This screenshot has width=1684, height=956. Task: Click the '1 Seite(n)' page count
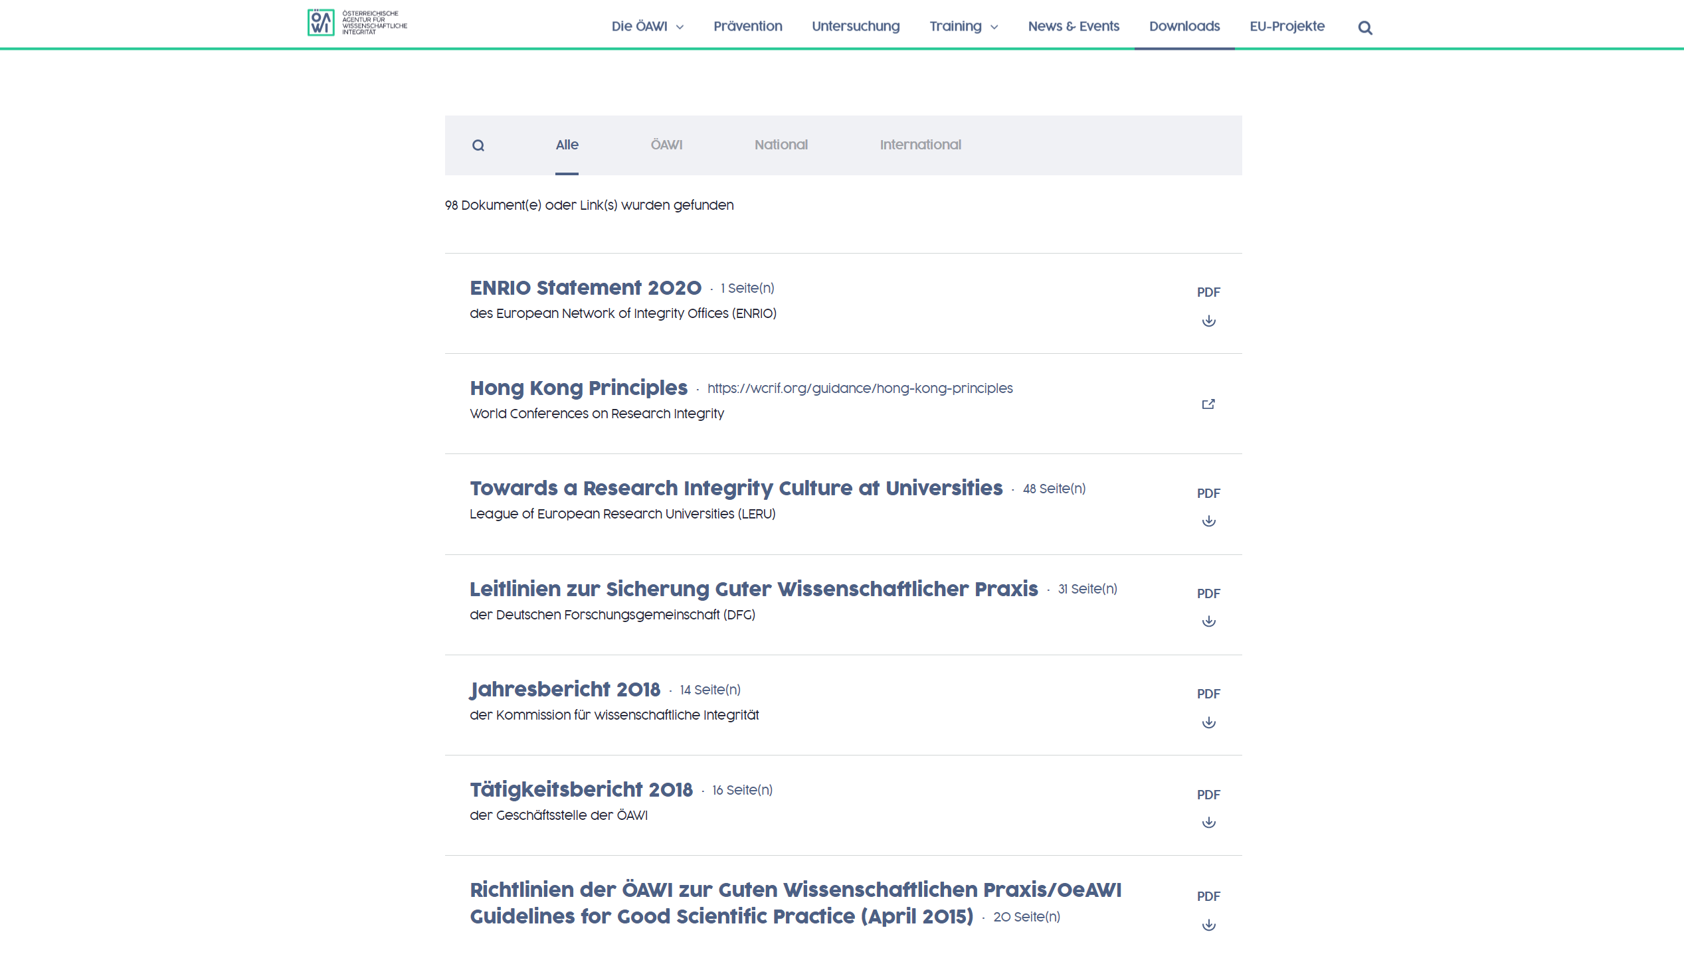pyautogui.click(x=748, y=288)
